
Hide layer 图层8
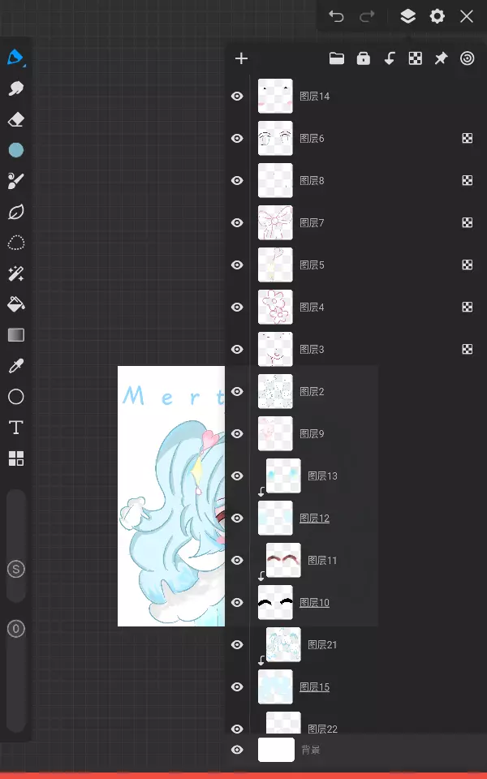(x=237, y=180)
